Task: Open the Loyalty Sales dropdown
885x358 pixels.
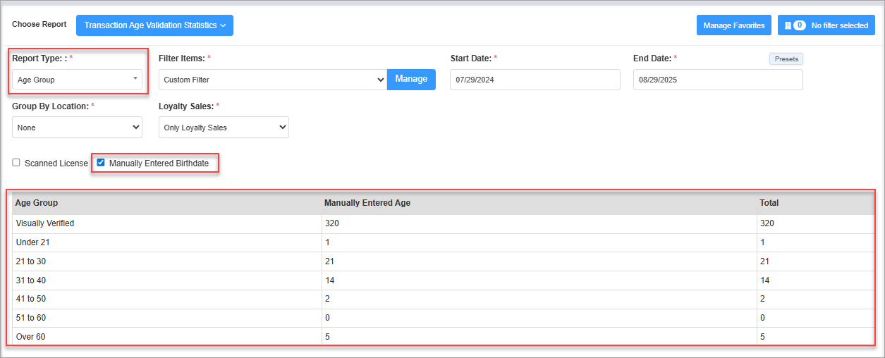Action: 224,128
